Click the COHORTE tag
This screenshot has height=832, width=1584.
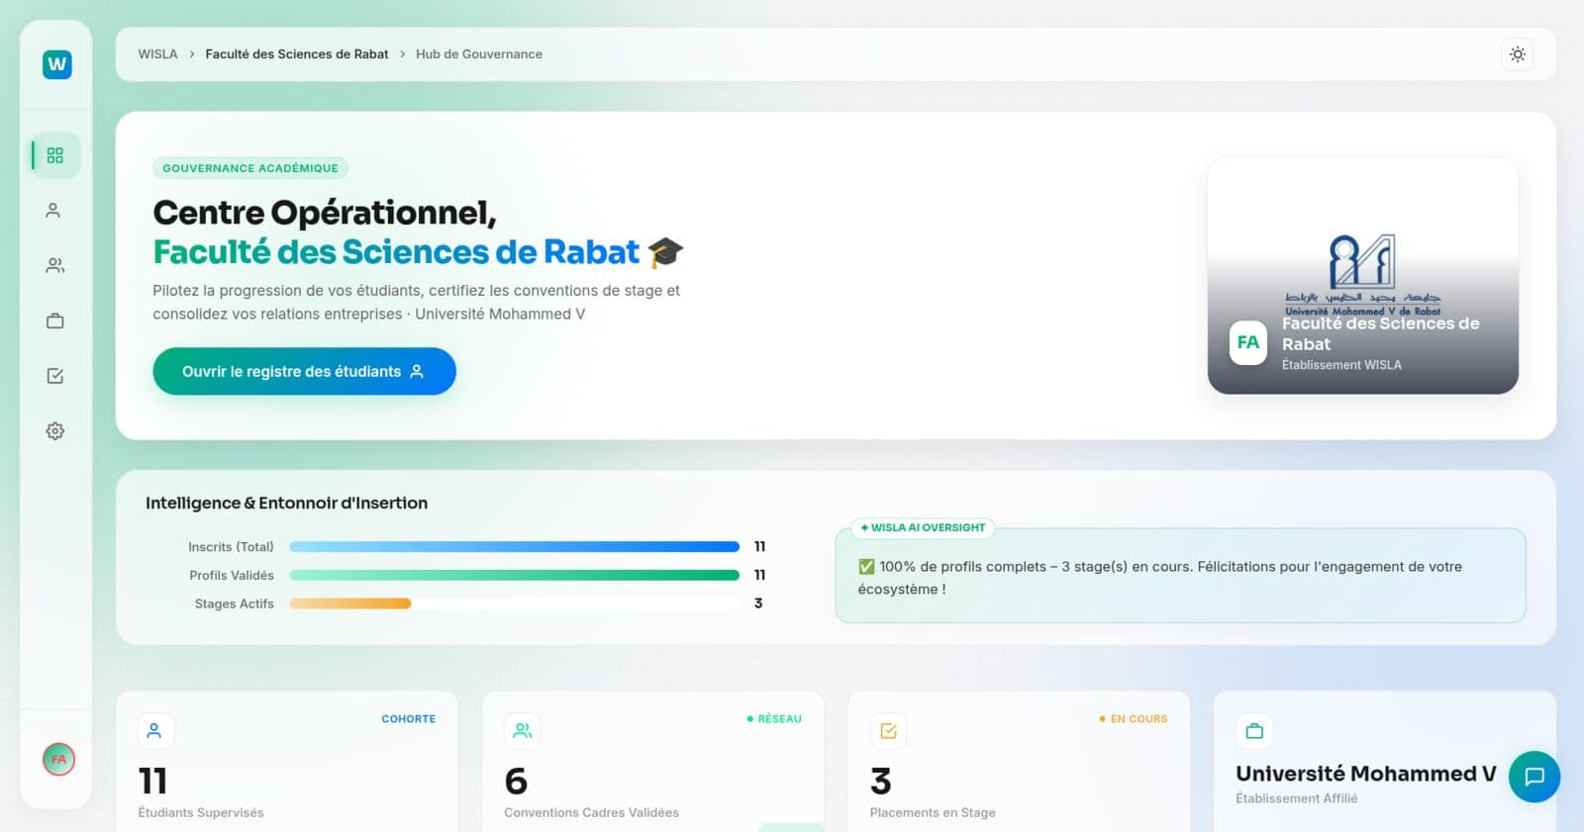tap(409, 719)
